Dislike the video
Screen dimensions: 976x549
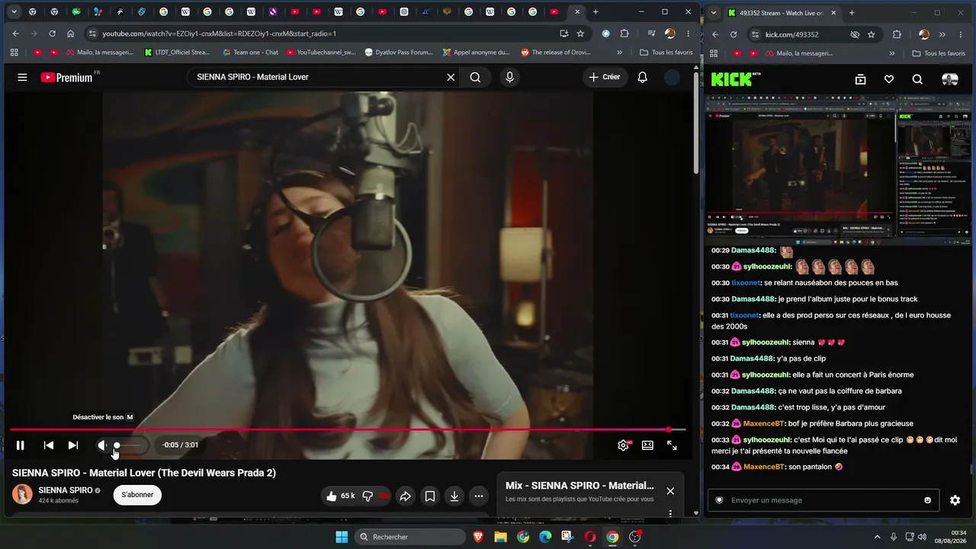click(x=374, y=496)
